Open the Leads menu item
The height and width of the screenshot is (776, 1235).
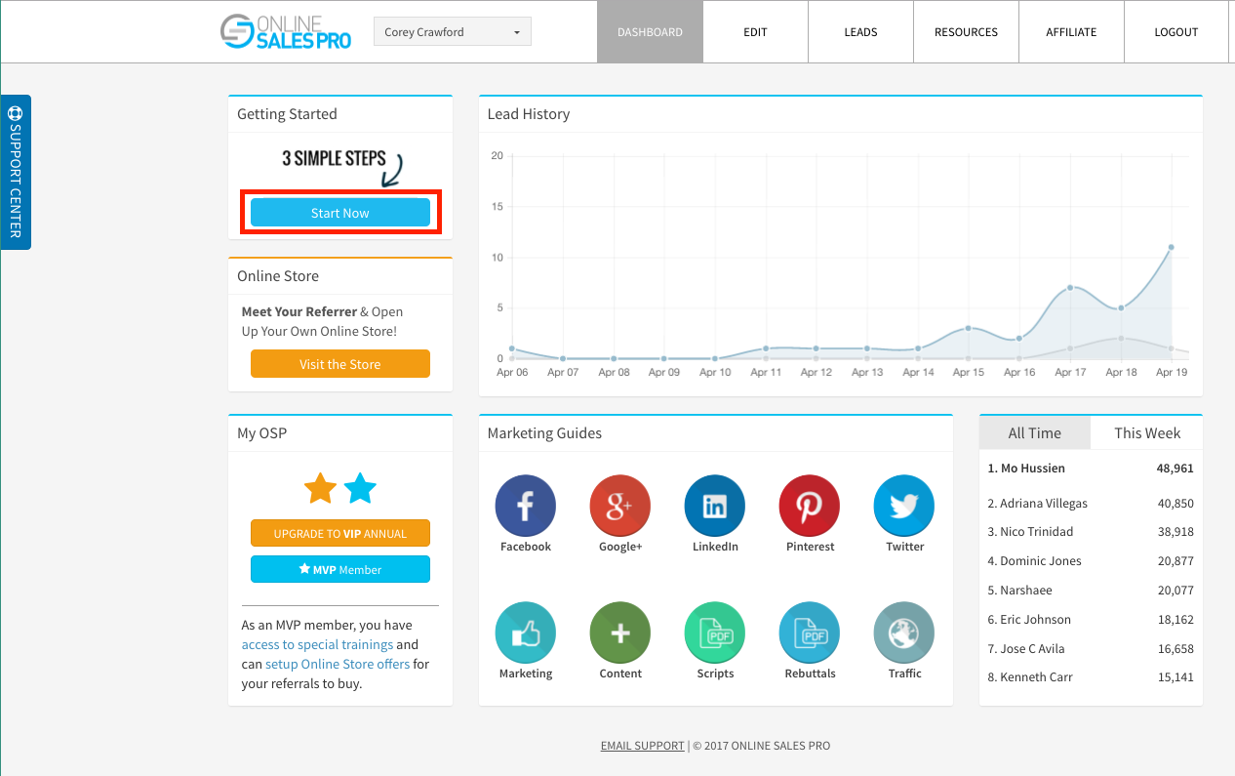pos(860,32)
